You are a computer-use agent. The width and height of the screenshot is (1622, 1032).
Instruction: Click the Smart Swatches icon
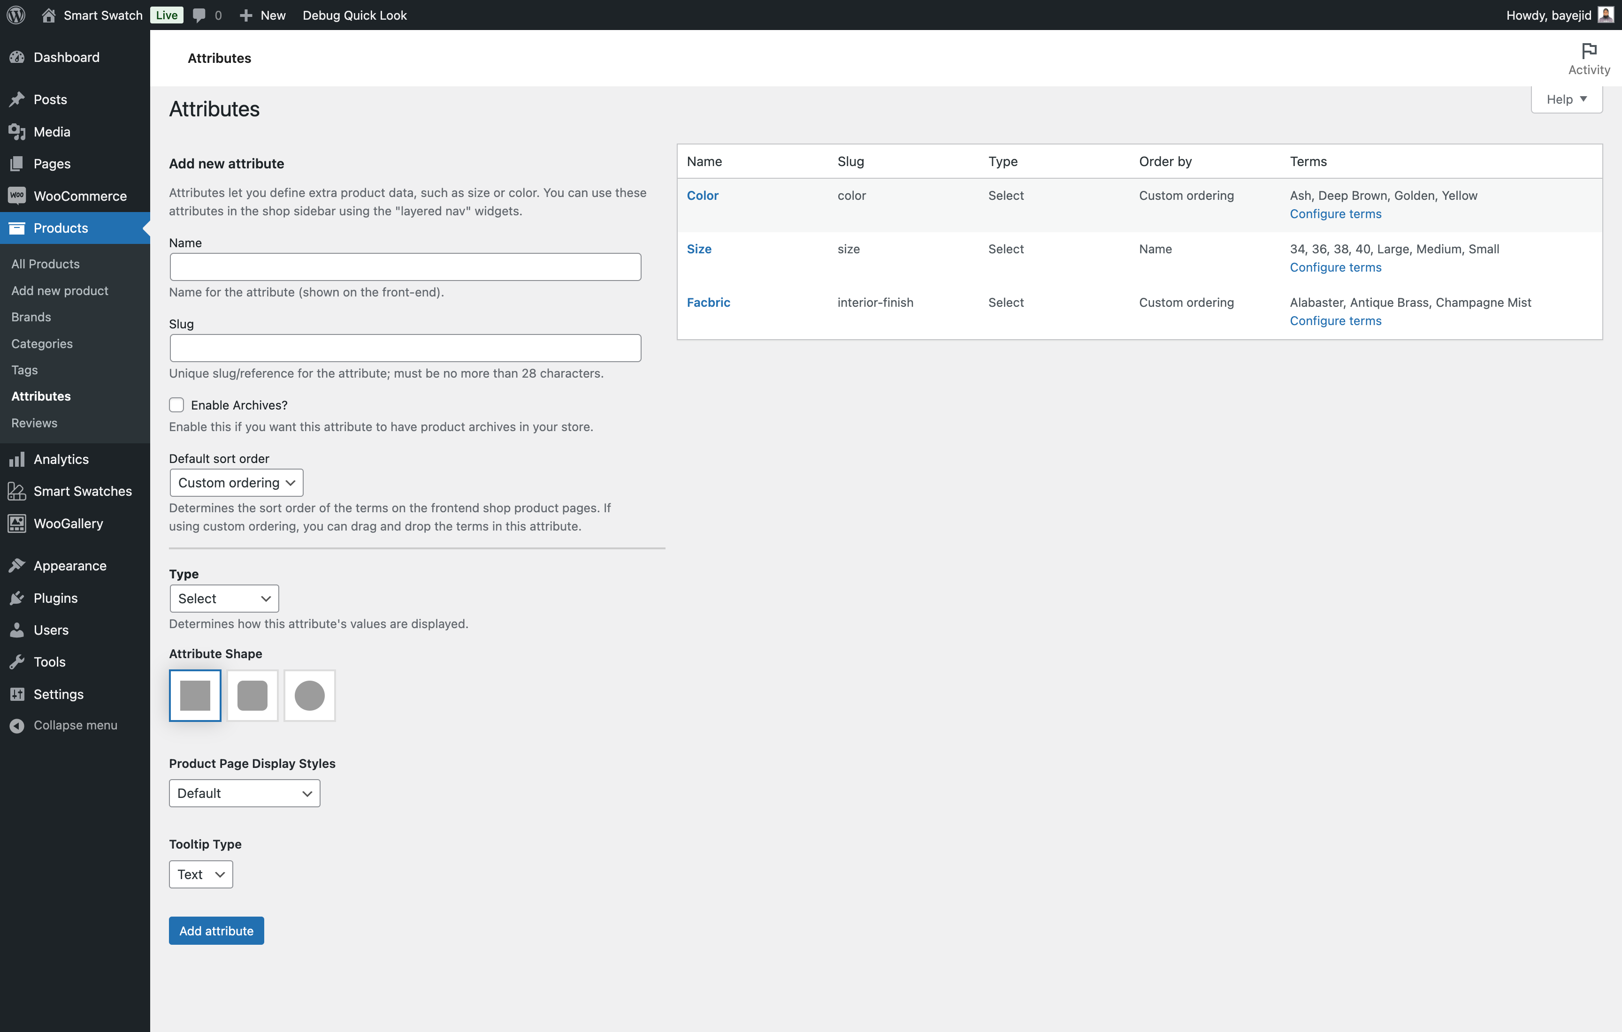point(17,492)
